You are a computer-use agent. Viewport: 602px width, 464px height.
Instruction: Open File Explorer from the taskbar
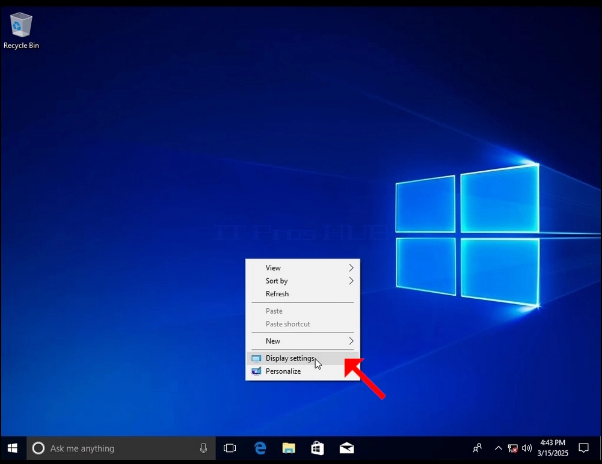[x=289, y=448]
